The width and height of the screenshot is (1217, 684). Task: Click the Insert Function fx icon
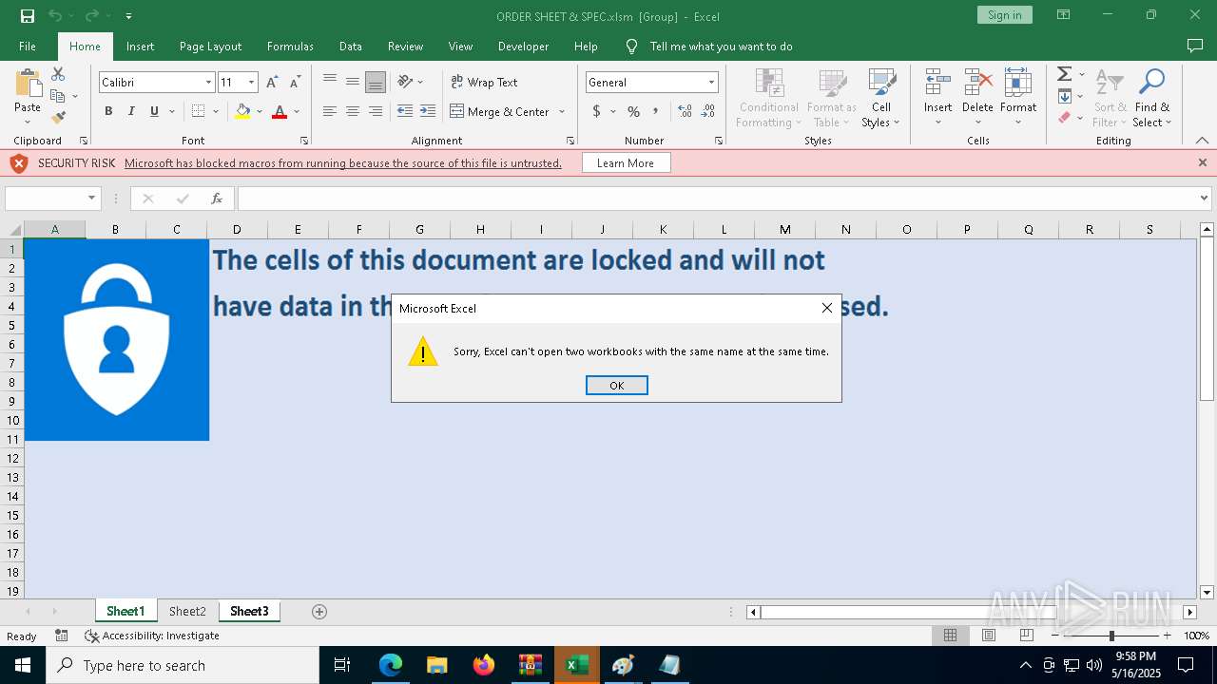(x=217, y=199)
